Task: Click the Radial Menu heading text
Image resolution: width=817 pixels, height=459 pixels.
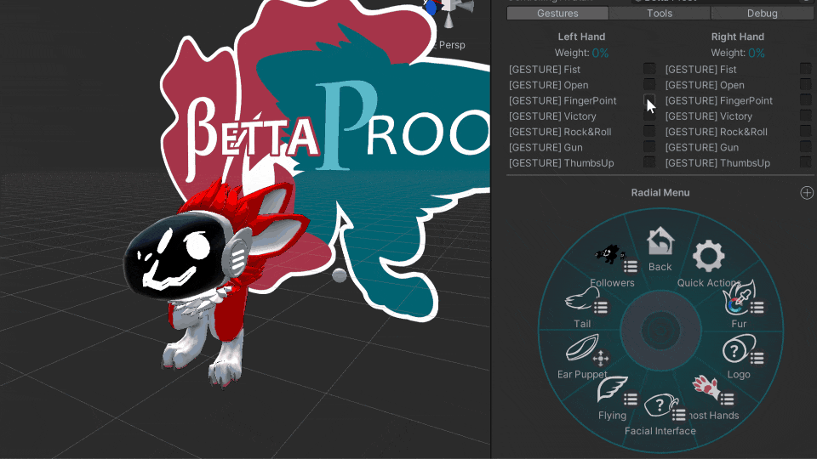Action: click(x=660, y=193)
